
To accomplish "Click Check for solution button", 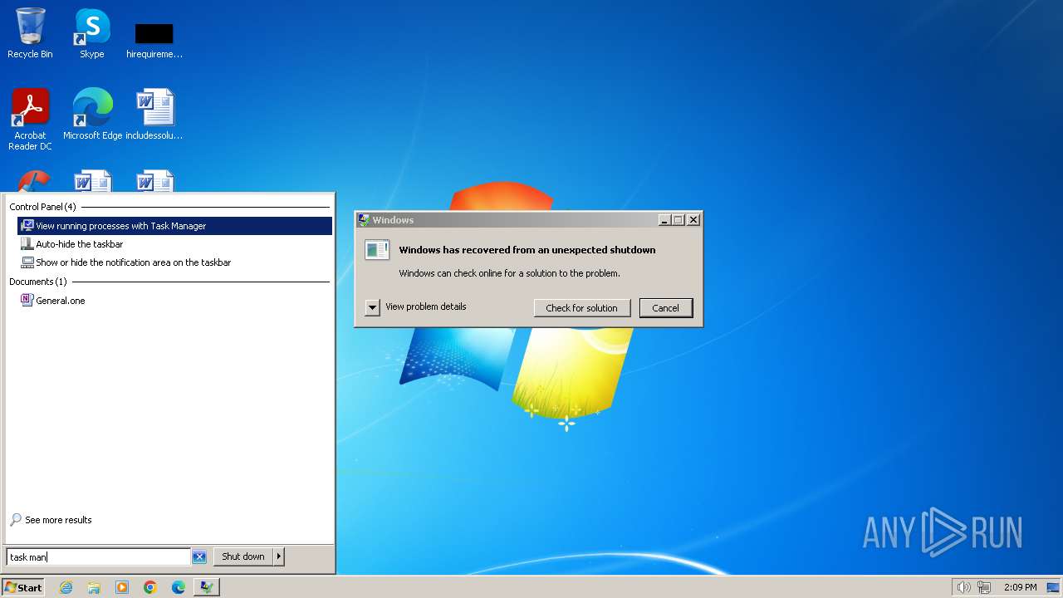I will 581,308.
